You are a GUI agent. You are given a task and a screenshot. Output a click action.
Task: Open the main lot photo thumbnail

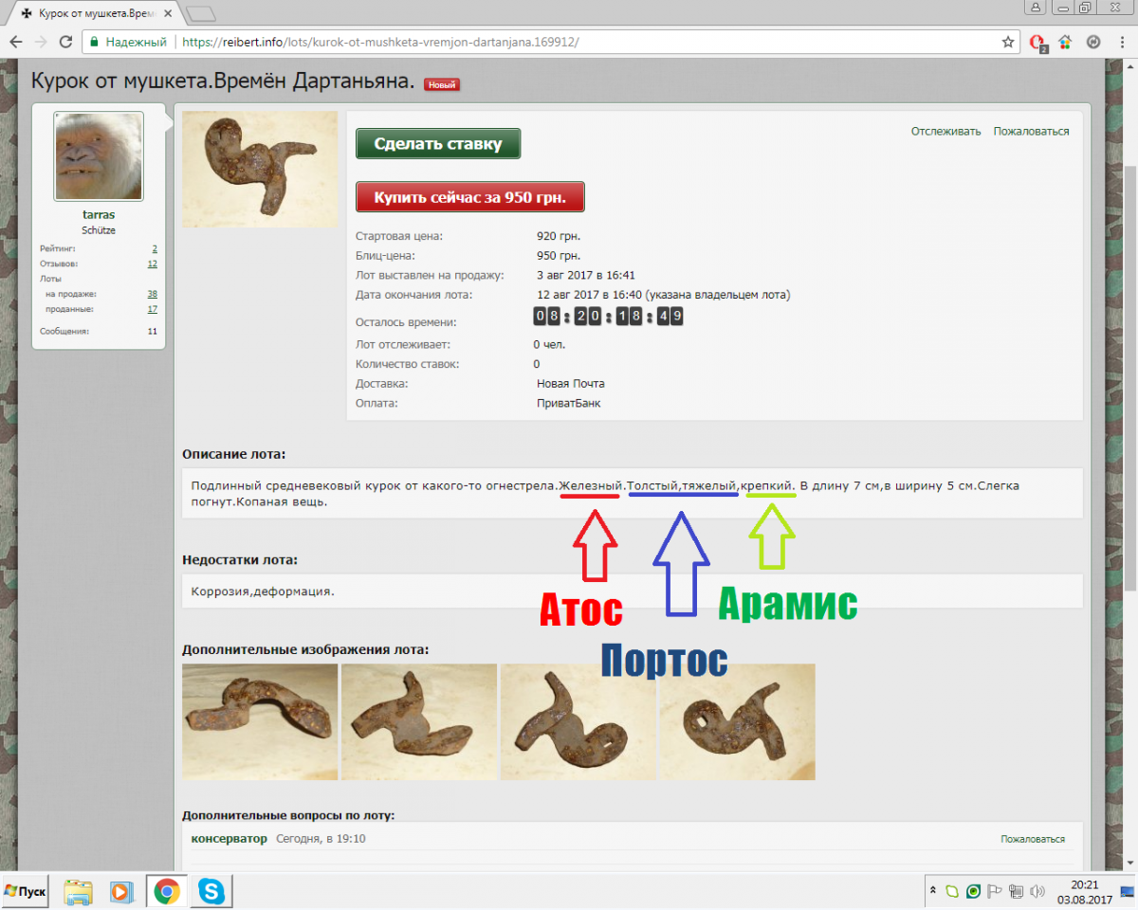click(260, 168)
